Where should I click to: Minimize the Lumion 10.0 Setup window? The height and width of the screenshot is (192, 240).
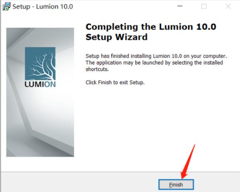(x=180, y=6)
